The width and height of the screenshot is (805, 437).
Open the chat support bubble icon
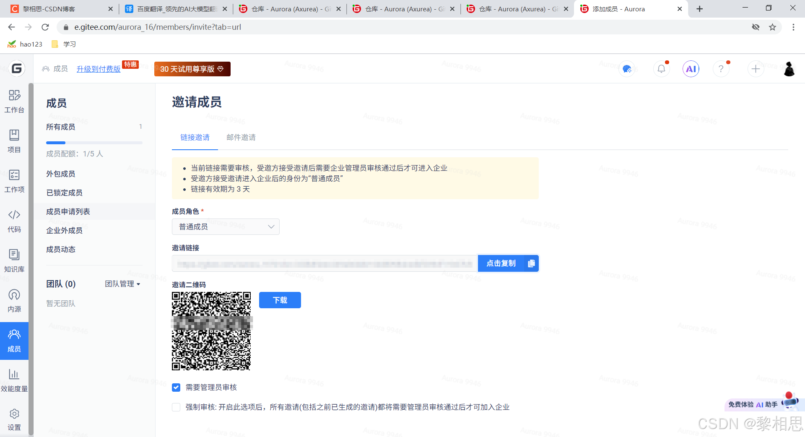627,69
